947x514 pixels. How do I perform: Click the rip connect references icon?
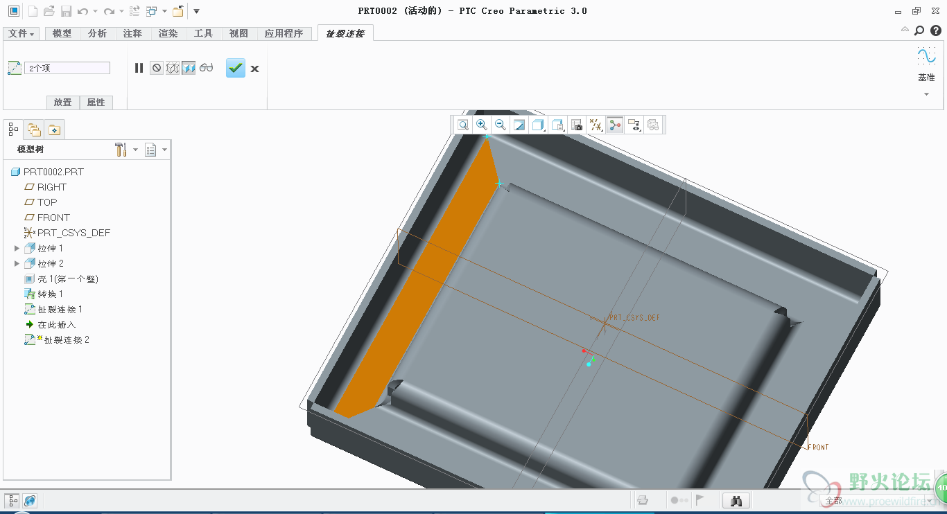coord(15,68)
